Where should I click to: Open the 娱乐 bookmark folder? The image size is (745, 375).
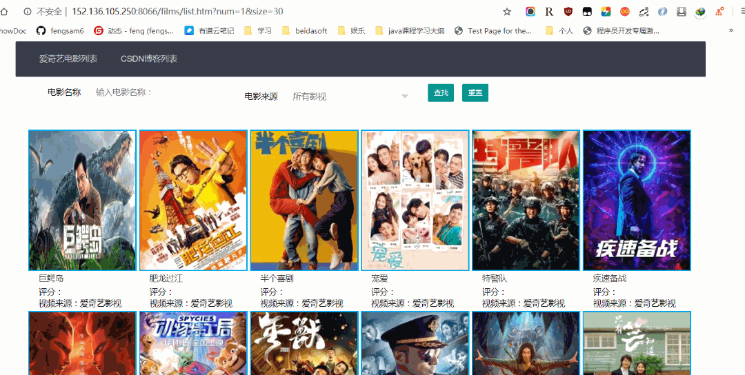point(352,31)
